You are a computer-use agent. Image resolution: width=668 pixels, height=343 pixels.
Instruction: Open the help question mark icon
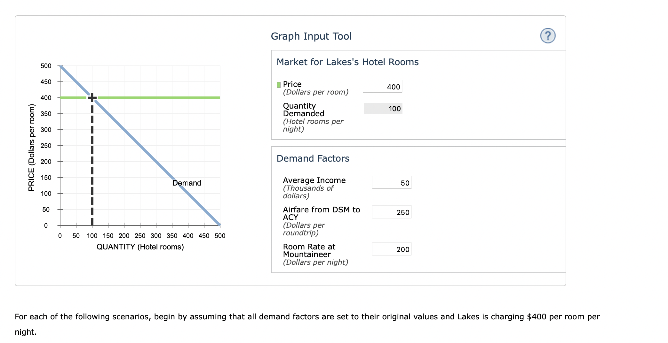click(x=548, y=36)
